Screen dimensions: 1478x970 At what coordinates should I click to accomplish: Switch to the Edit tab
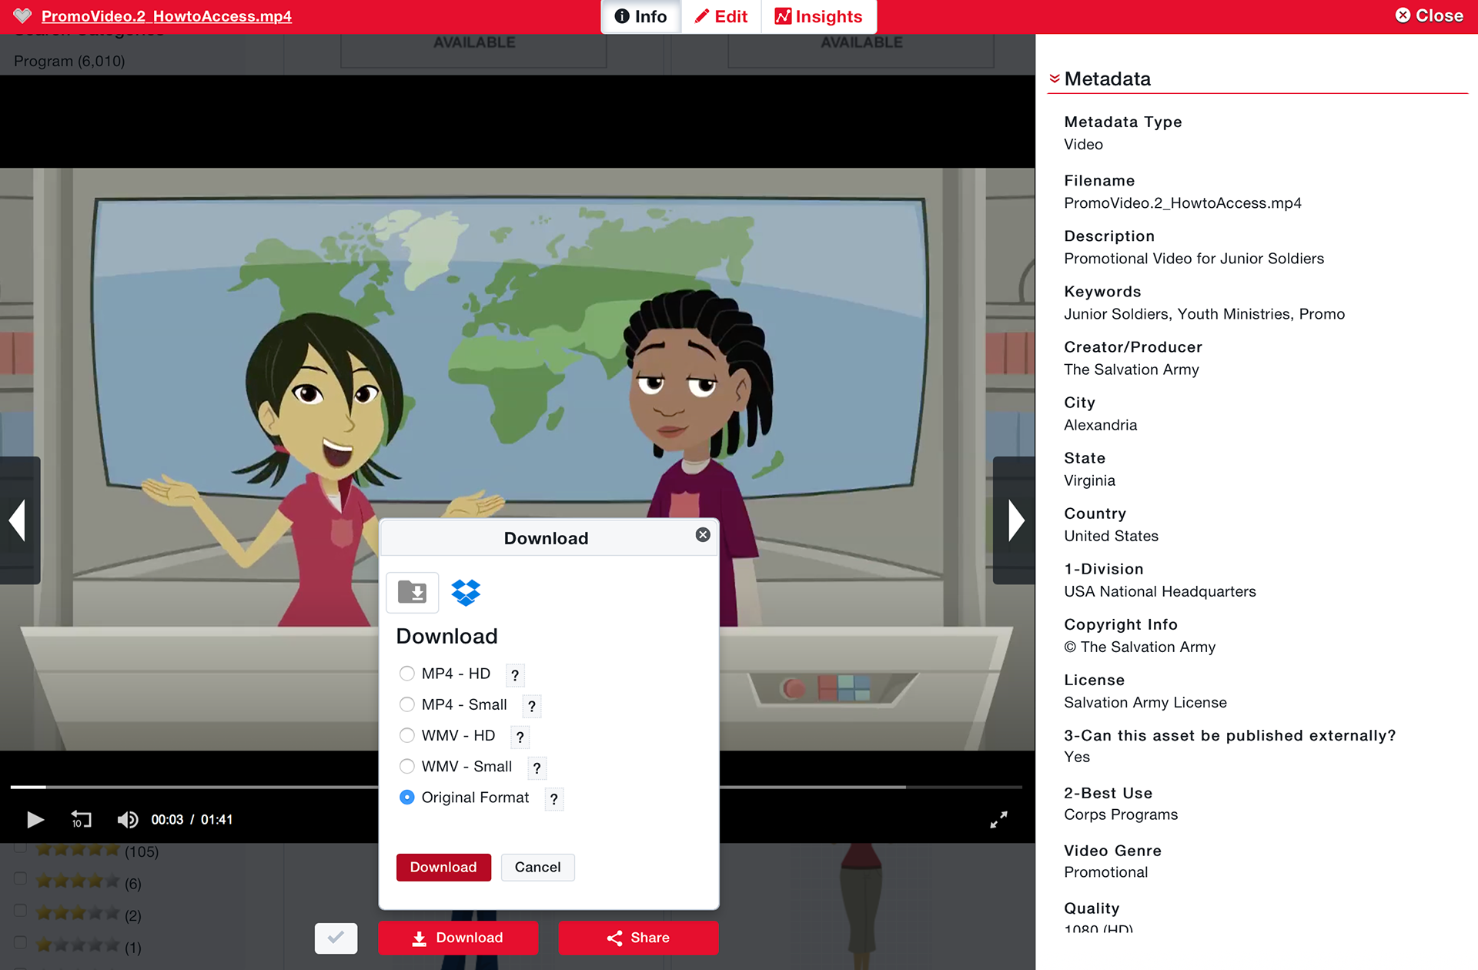(721, 16)
